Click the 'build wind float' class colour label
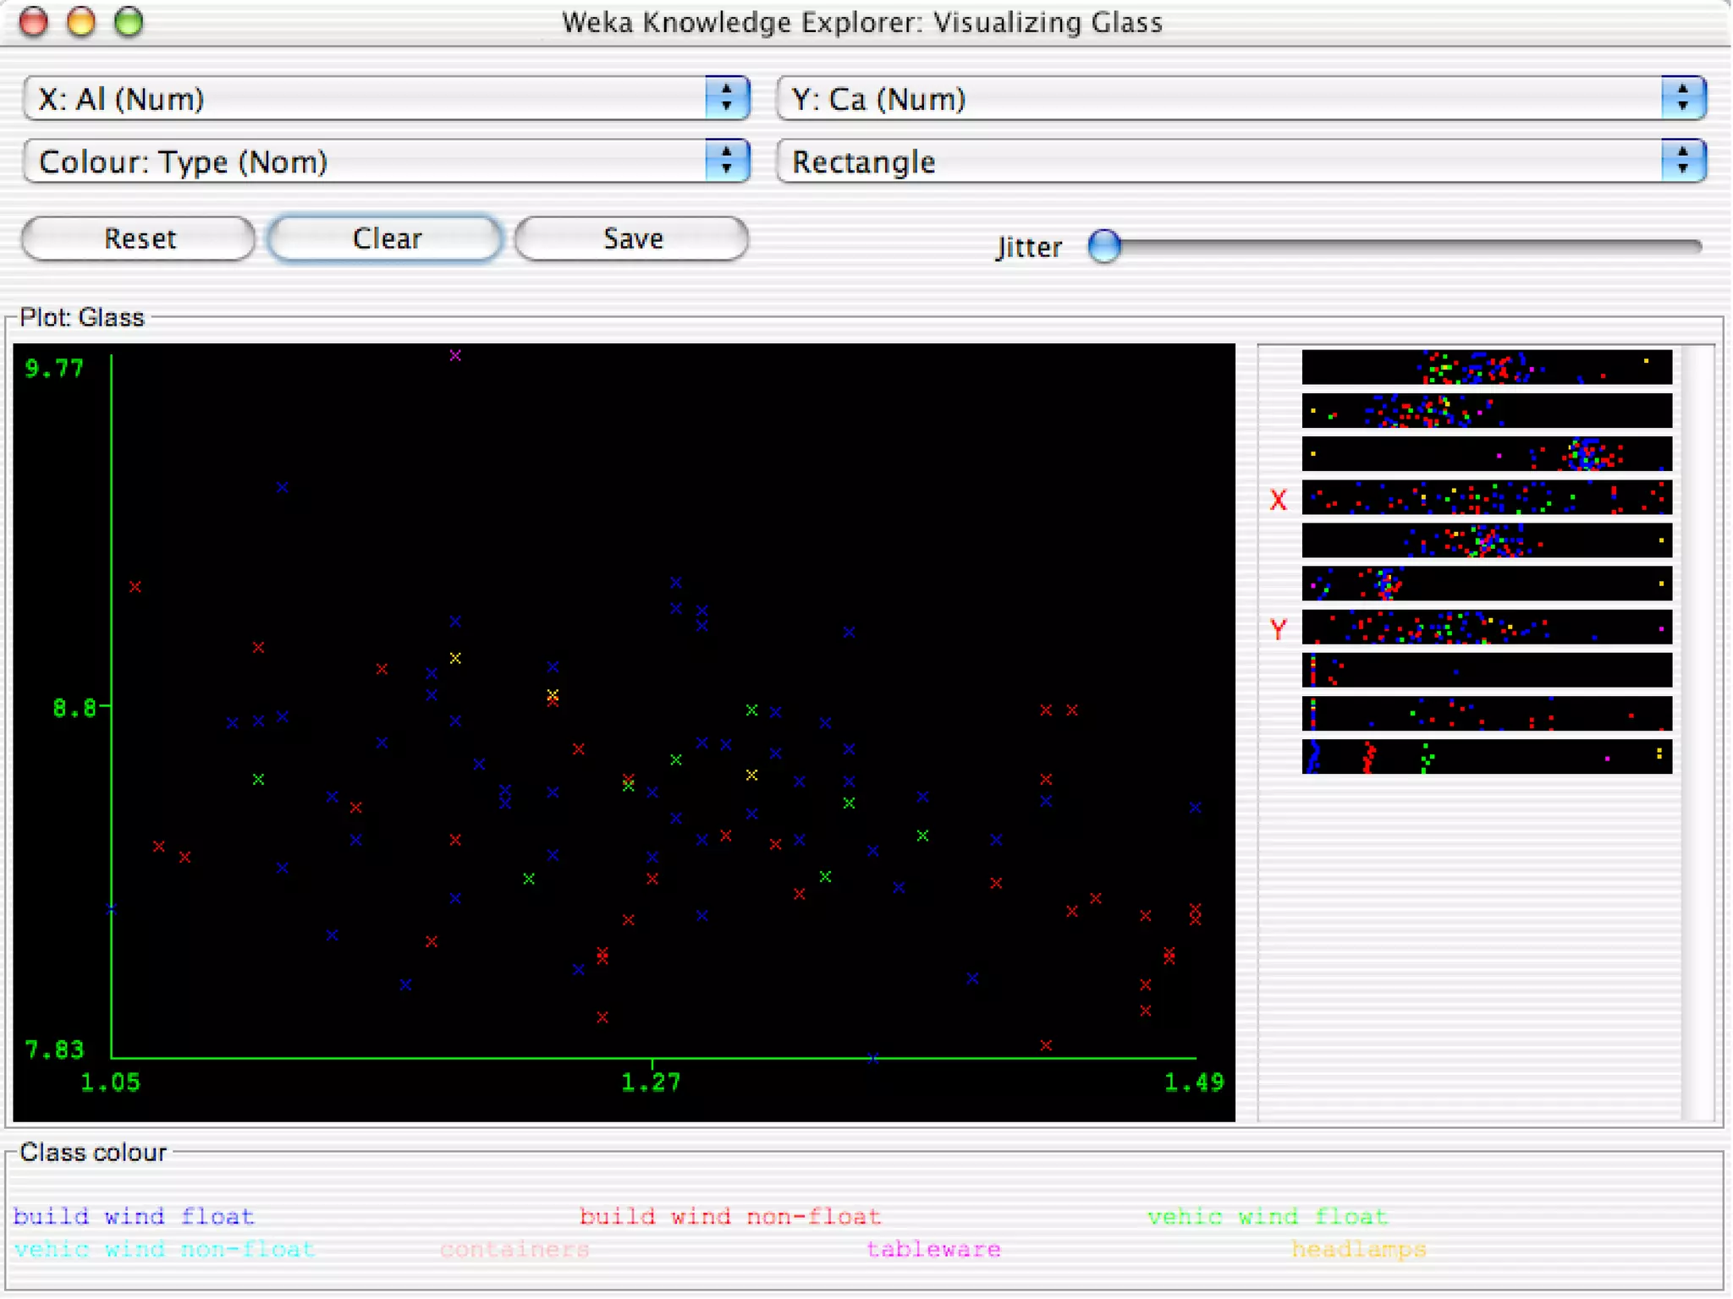Viewport: 1733px width, 1299px height. click(134, 1216)
